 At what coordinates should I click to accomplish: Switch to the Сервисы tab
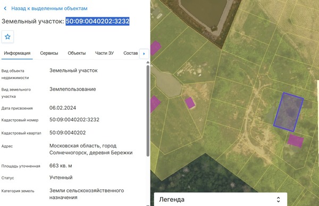pyautogui.click(x=49, y=53)
